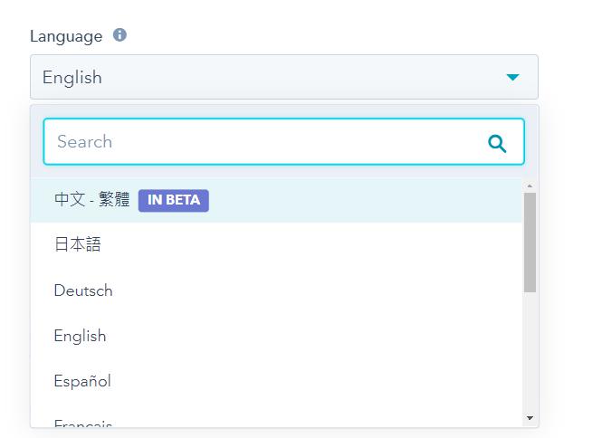Screen dimensions: 602x438
Task: Open the English language select box
Action: (284, 77)
